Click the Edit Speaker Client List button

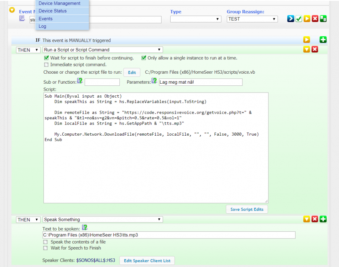pyautogui.click(x=147, y=261)
